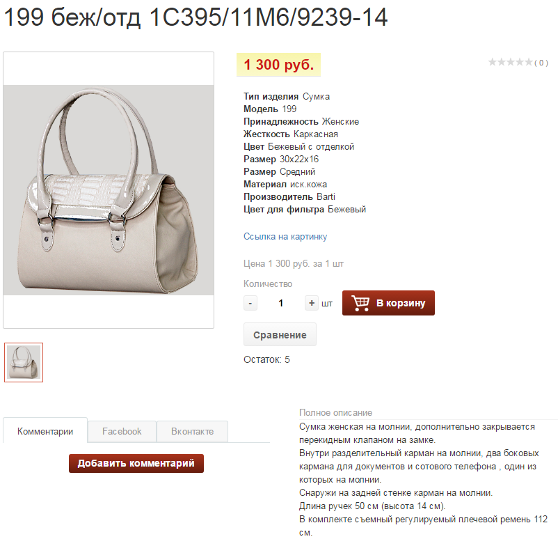This screenshot has height=546, width=558.
Task: Rate the product with the first star
Action: (x=492, y=62)
